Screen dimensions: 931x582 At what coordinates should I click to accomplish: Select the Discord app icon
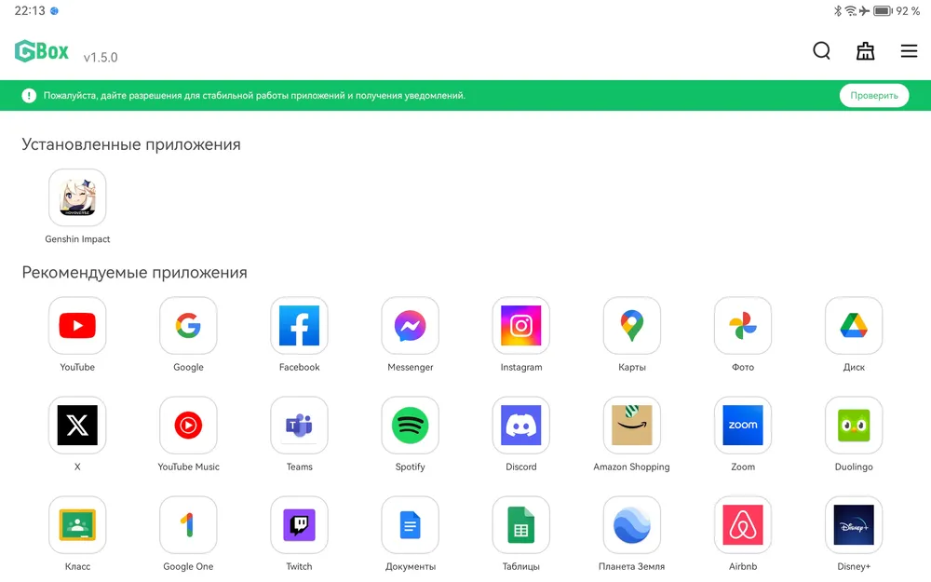[521, 426]
